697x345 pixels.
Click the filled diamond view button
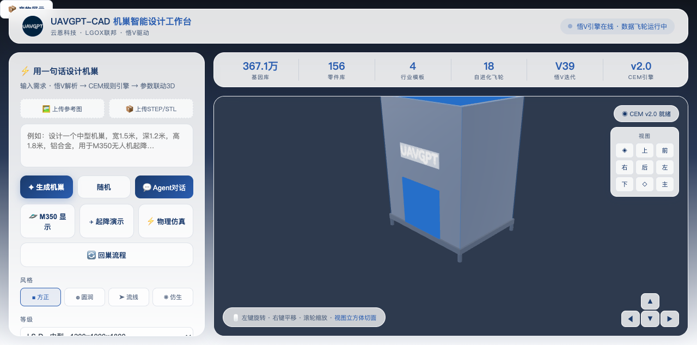point(625,150)
